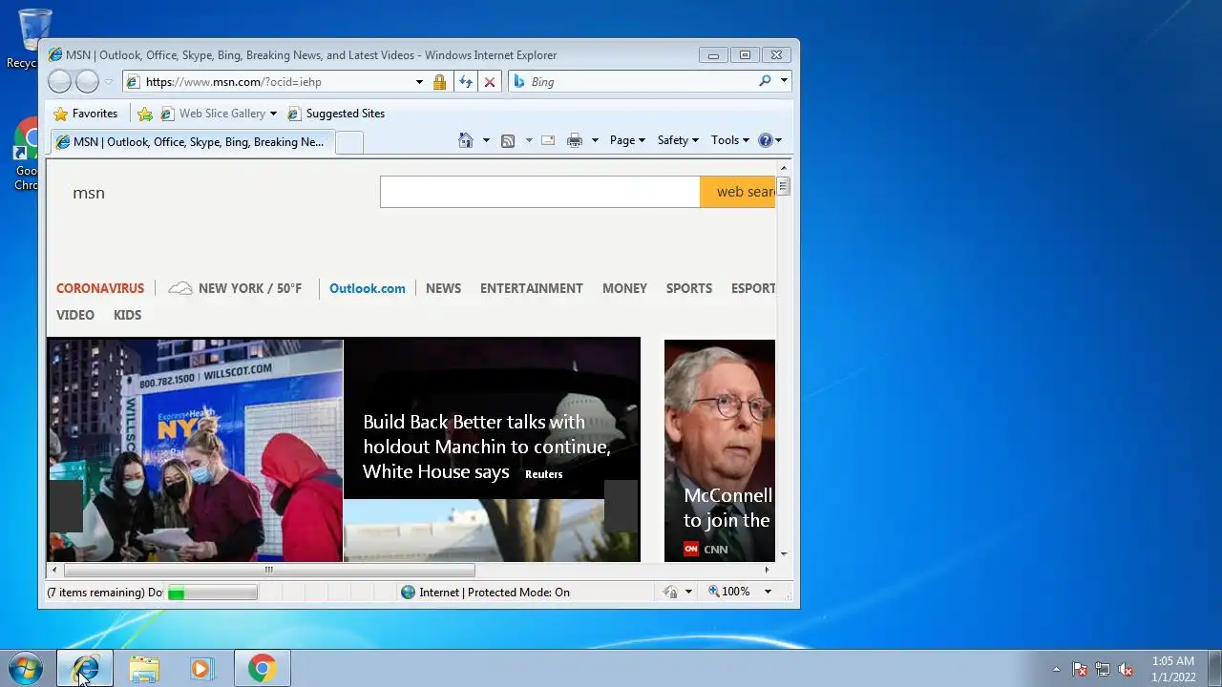Screen dimensions: 1222x687
Task: Click the Refresh page icon
Action: [x=465, y=82]
